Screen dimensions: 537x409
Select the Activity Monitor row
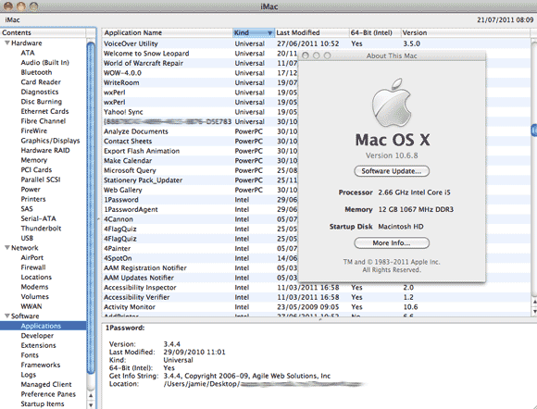click(316, 307)
